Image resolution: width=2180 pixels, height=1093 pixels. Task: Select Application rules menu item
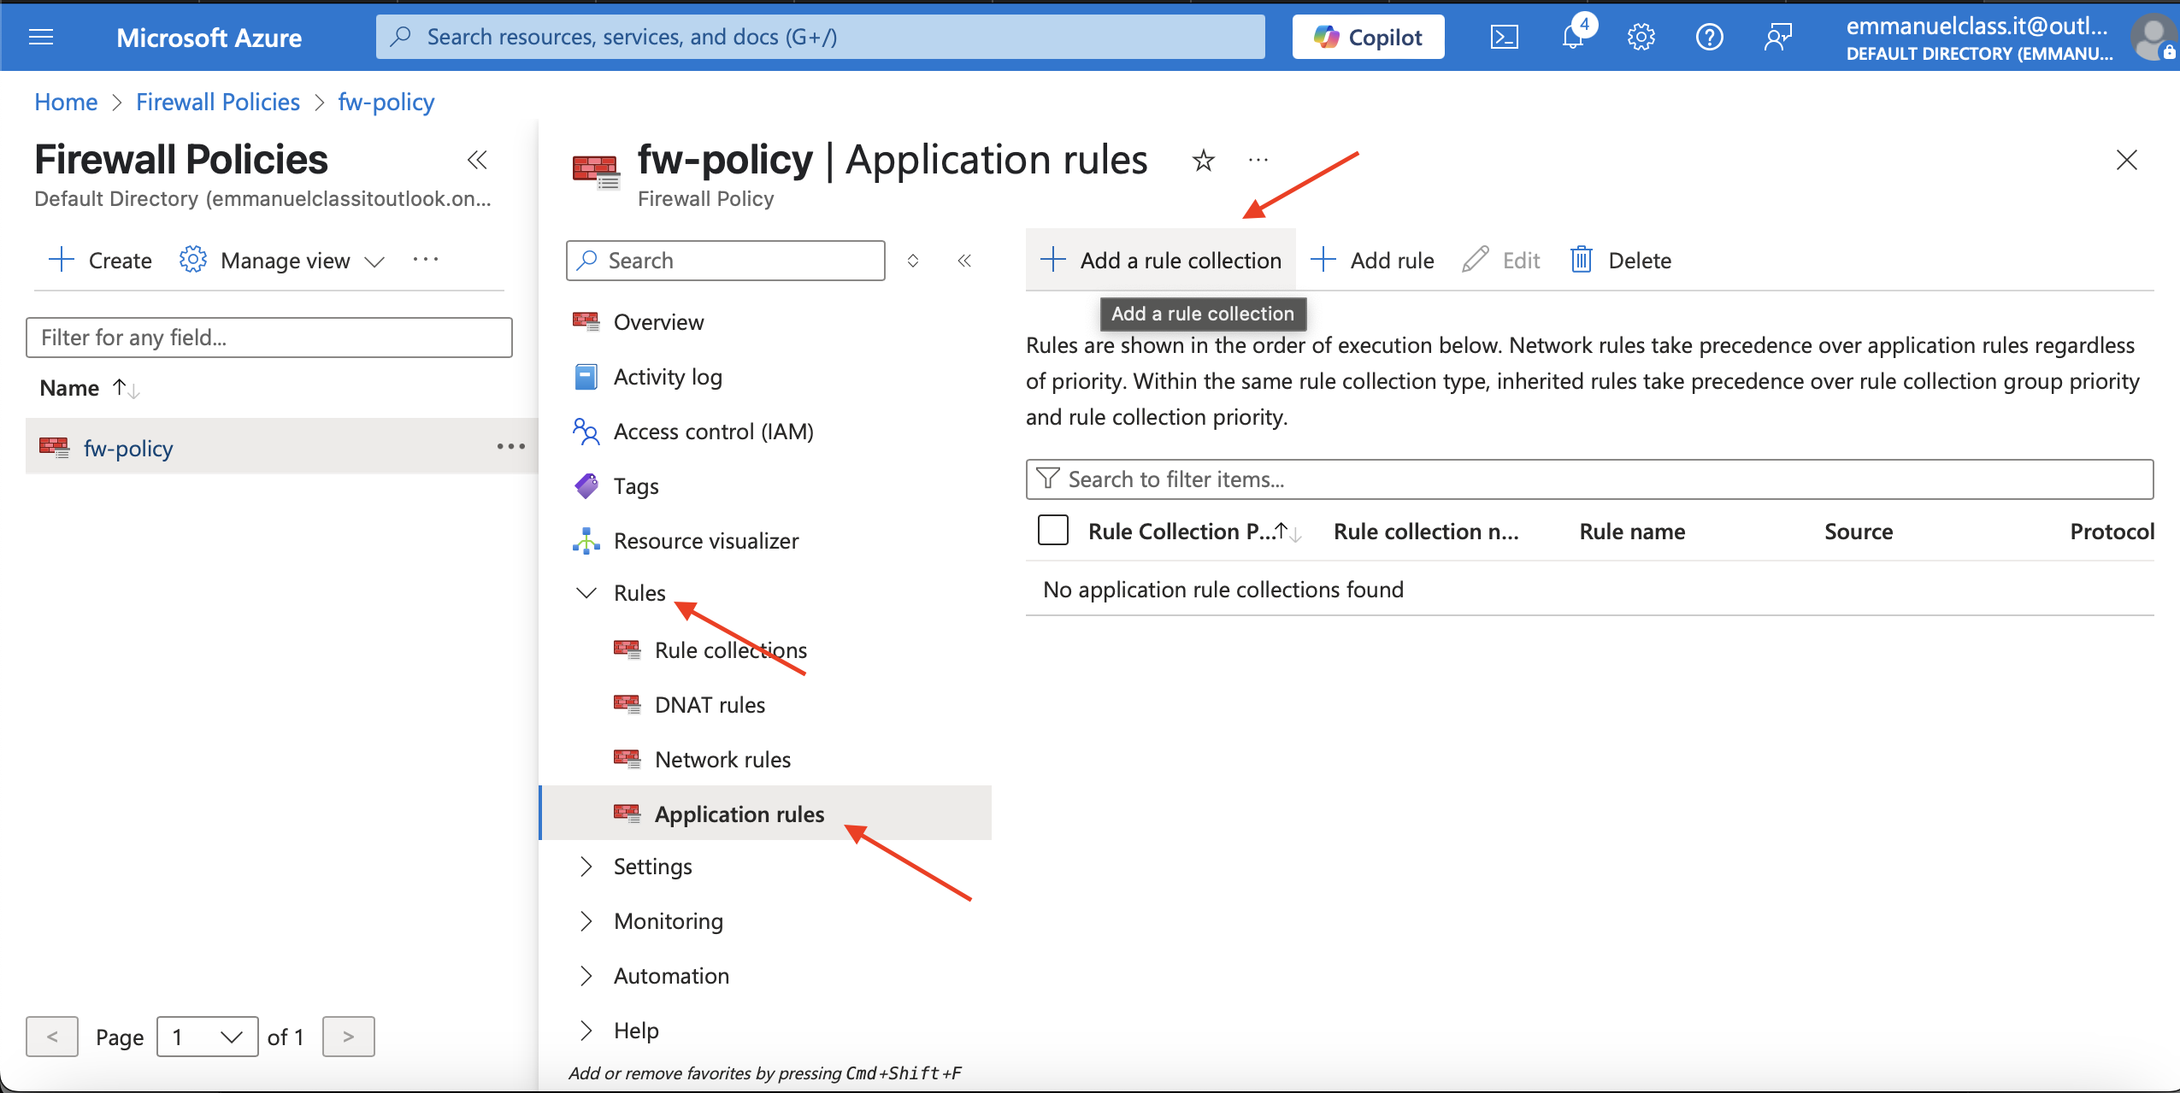click(767, 813)
